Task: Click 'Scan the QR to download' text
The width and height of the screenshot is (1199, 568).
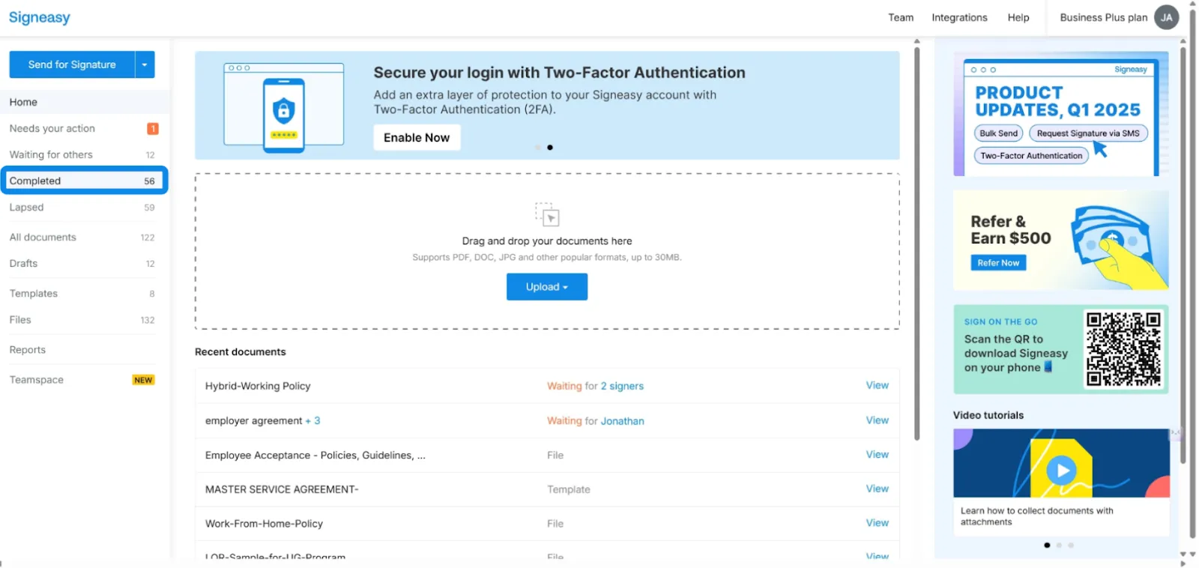Action: pos(1016,353)
